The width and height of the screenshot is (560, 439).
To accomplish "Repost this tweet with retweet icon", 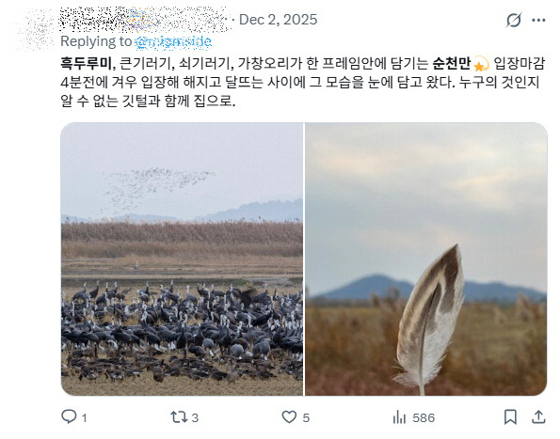I will tap(179, 416).
